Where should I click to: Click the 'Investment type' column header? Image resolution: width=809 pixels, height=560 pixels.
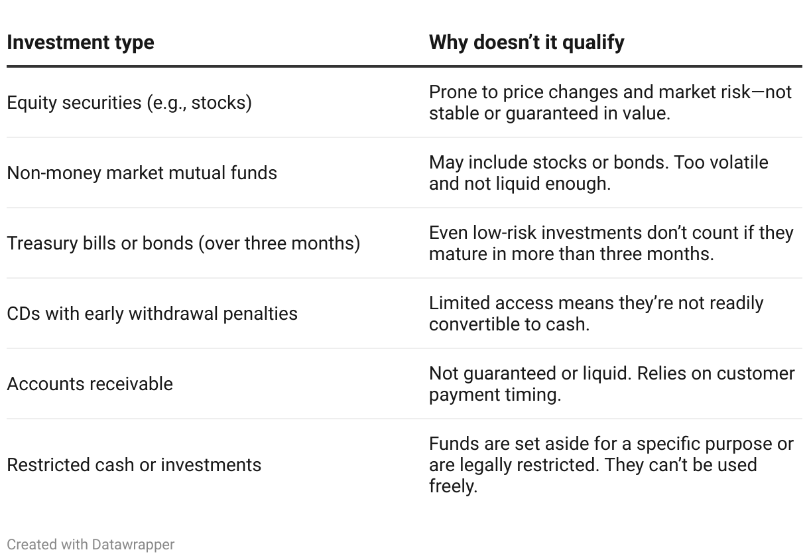coord(80,42)
